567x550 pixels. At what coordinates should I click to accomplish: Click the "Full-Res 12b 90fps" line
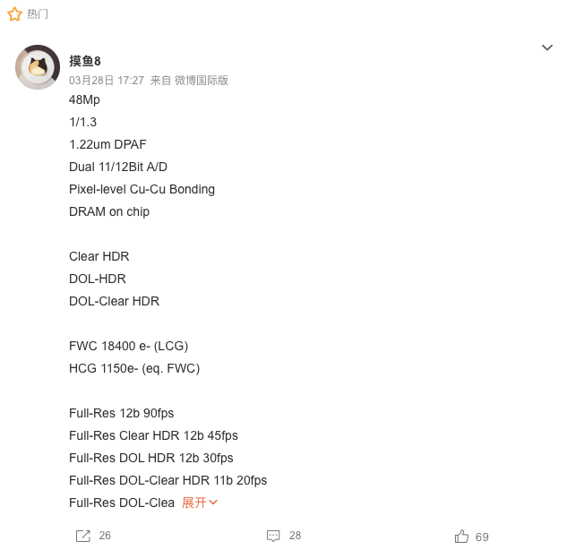point(121,413)
